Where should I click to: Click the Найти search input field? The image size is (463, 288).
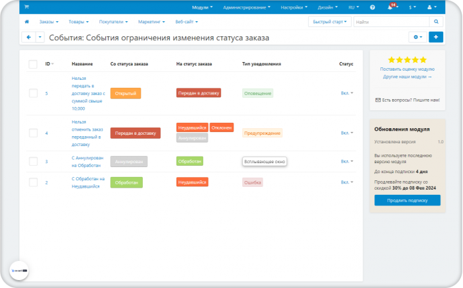click(392, 22)
